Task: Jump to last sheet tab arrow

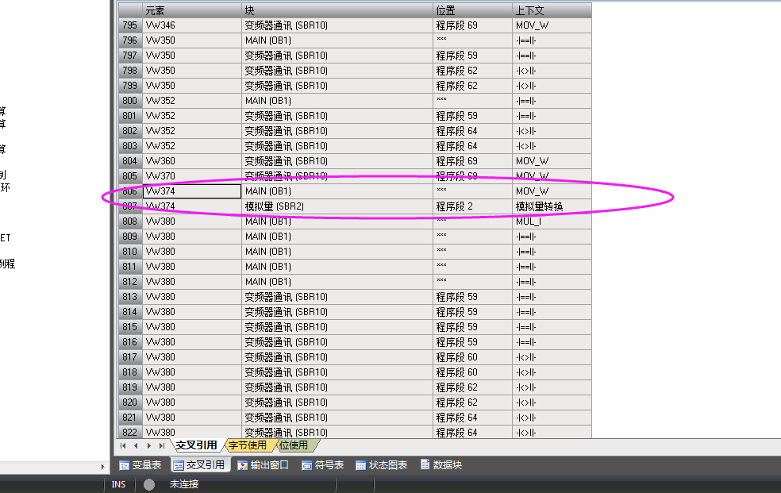Action: pos(162,446)
